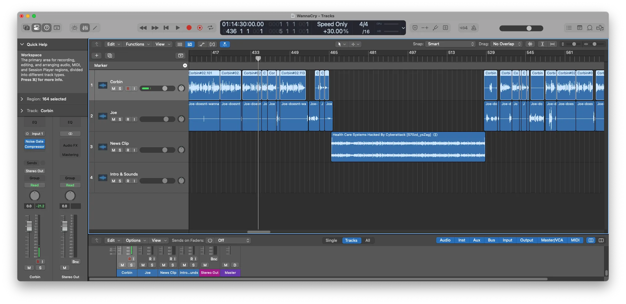Toggle the Metronome icon
Image resolution: width=626 pixels, height=304 pixels.
click(x=474, y=28)
